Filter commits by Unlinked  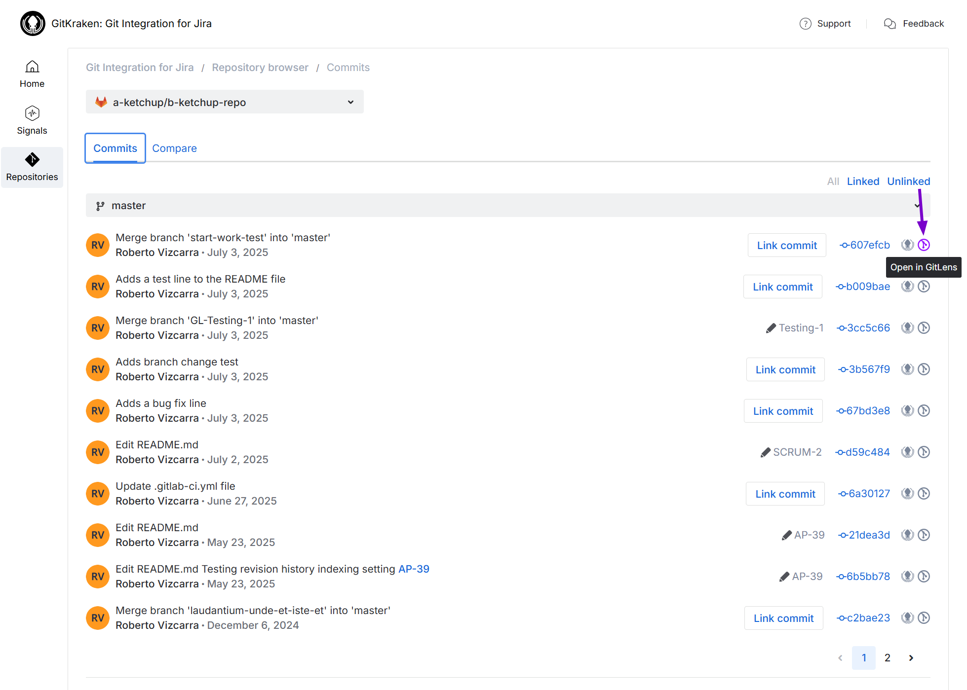coord(908,181)
